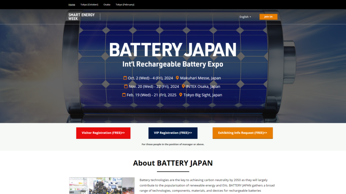Viewport: 346px width, 194px height.
Task: Select the Feb. 19 (Wed) - 21 (Fri), 2025 text
Action: click(152, 95)
